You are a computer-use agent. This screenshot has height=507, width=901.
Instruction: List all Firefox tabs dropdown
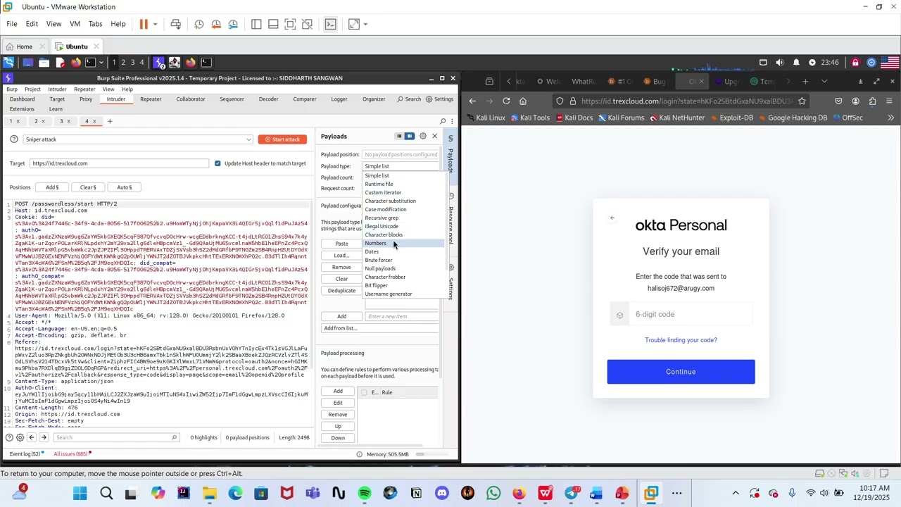coord(824,82)
